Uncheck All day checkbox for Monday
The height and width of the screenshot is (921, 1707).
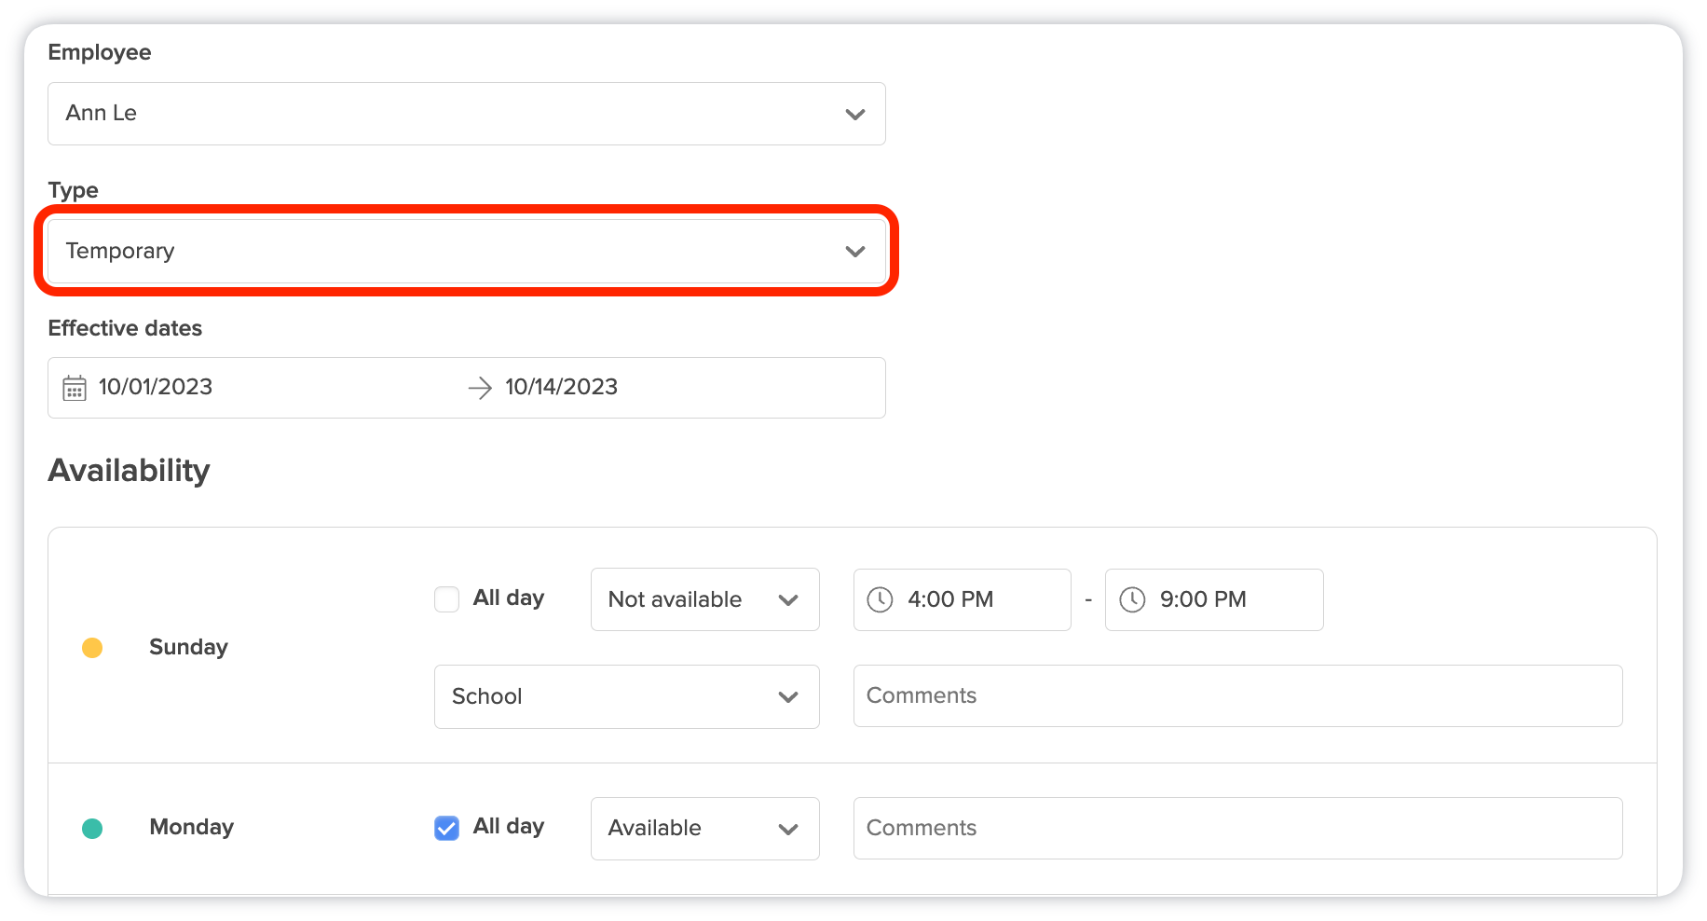[x=447, y=828]
